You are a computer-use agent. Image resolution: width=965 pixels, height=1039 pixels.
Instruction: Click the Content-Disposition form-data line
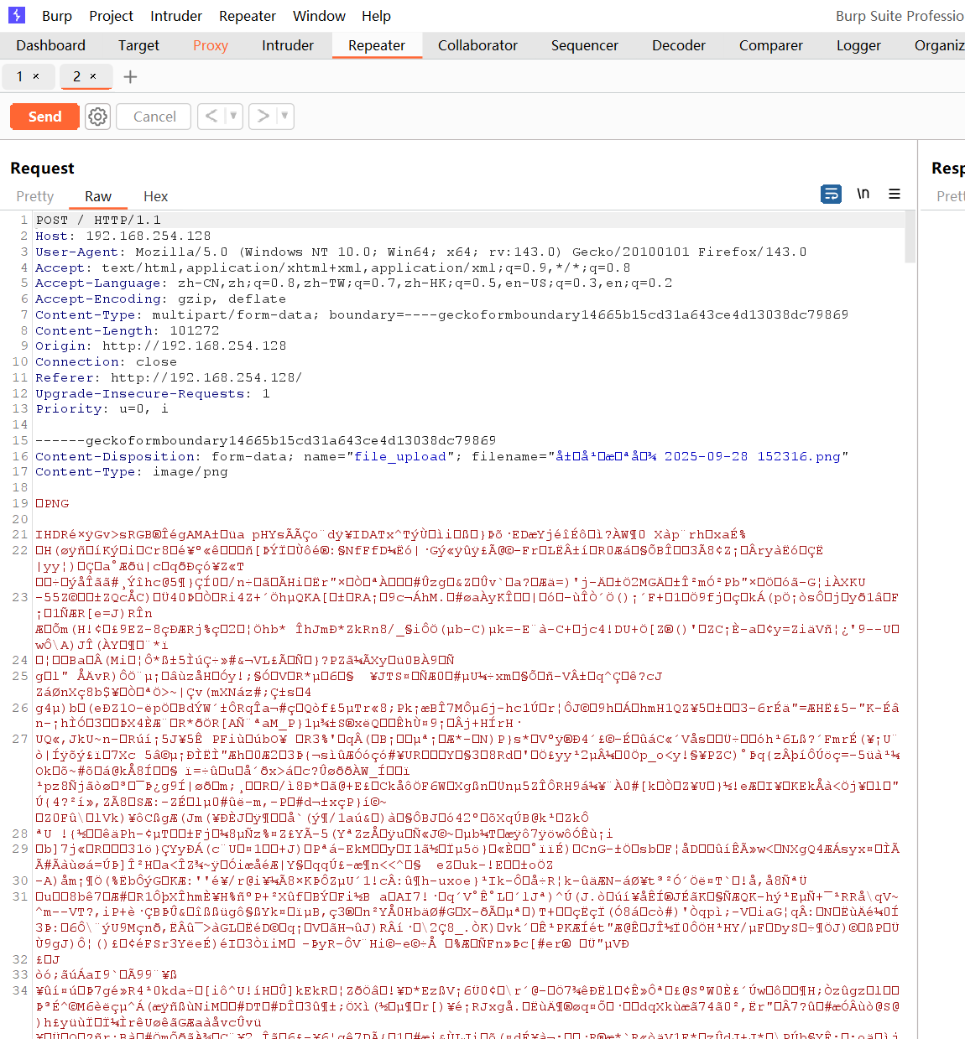[x=441, y=456]
